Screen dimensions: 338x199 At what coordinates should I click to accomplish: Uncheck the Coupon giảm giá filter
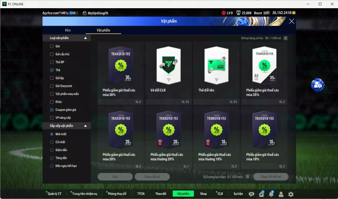coord(52,110)
